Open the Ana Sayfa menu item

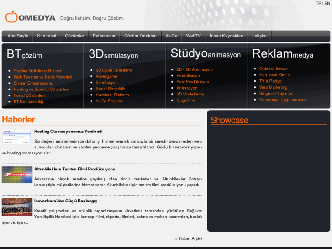pyautogui.click(x=18, y=36)
